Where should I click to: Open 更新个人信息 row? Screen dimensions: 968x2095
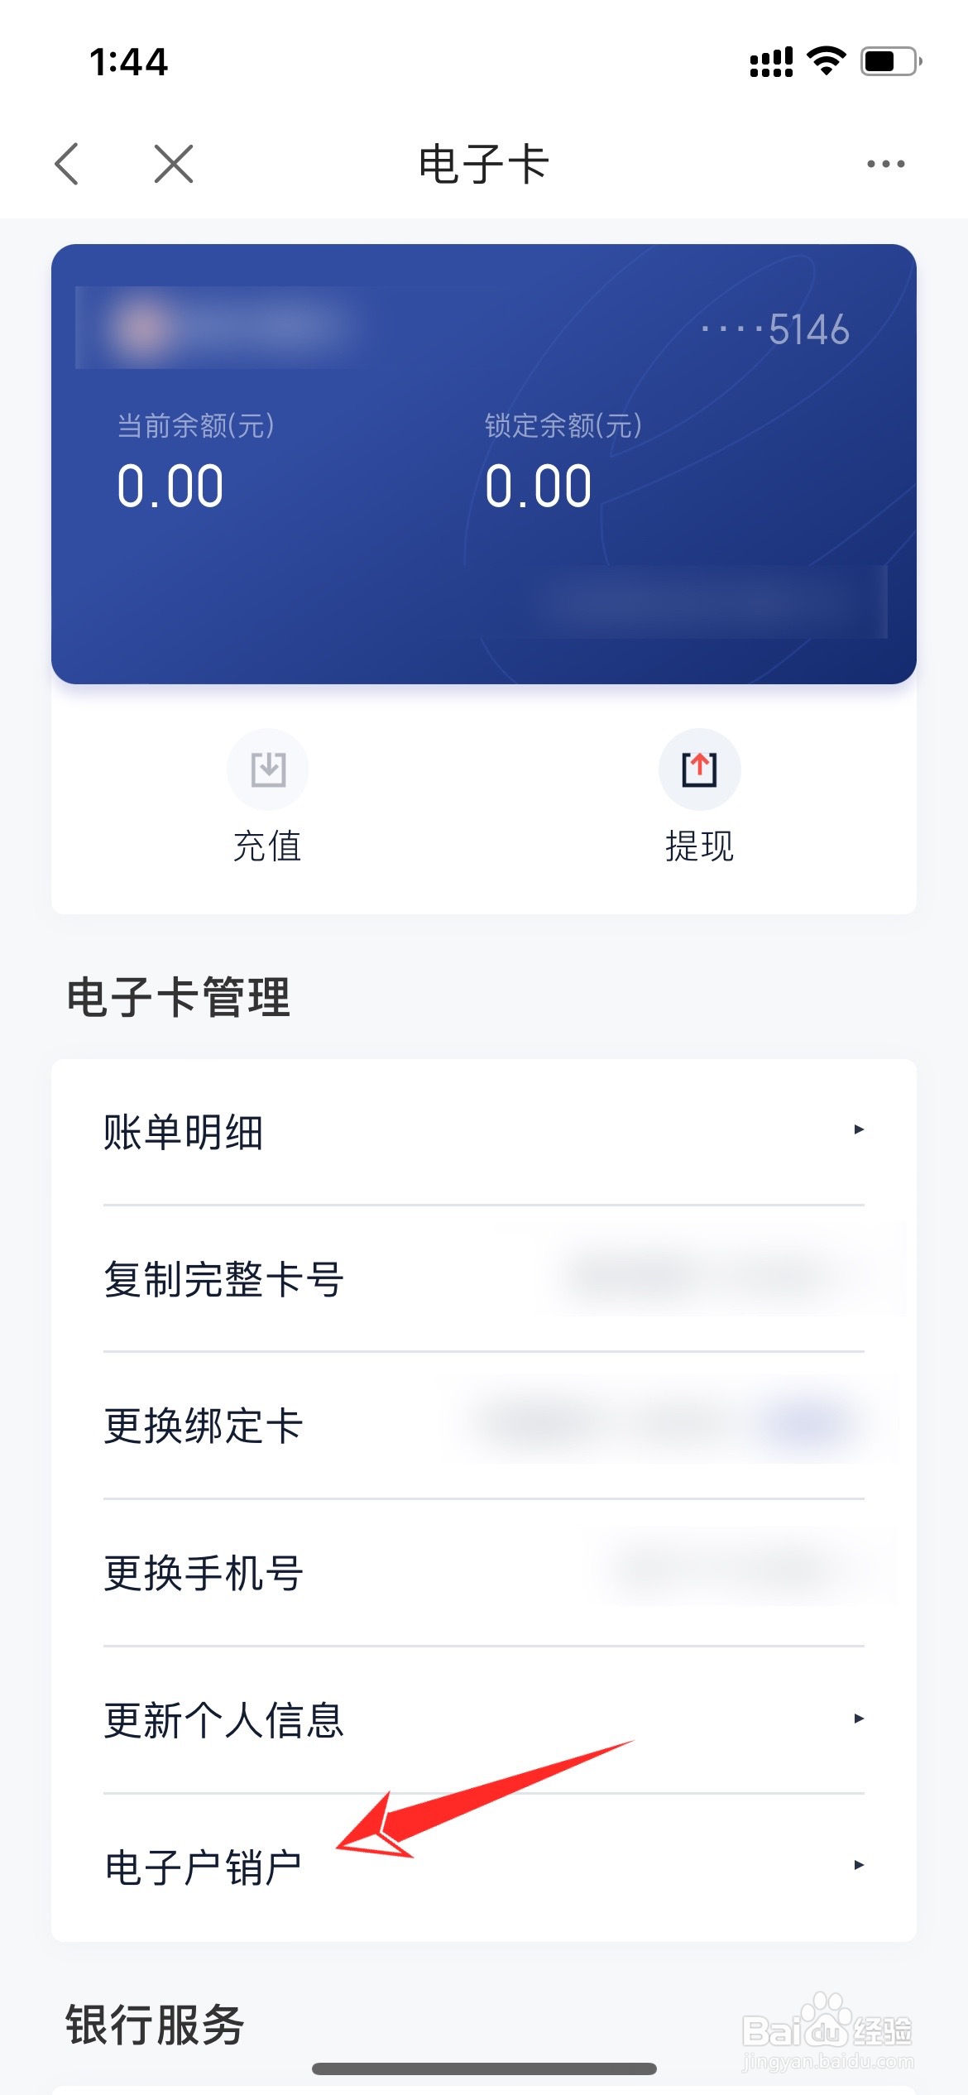484,1720
